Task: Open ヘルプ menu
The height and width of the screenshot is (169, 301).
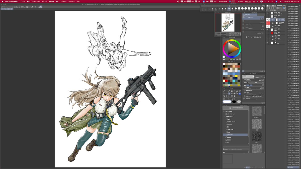Action: click(79, 1)
